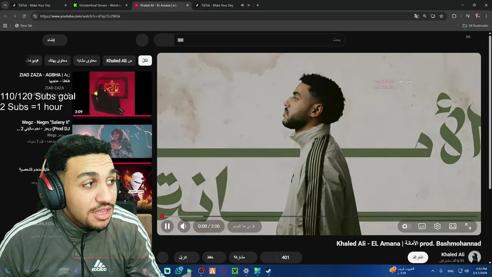Open the apps grid in bookmarks bar

pos(5,26)
